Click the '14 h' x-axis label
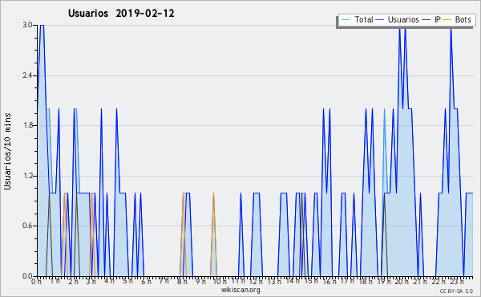 pyautogui.click(x=292, y=281)
